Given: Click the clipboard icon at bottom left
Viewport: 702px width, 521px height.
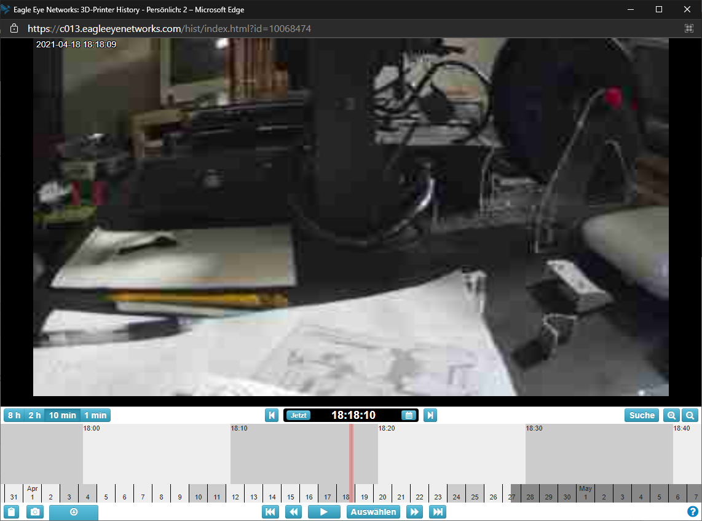Looking at the screenshot, I should [12, 512].
